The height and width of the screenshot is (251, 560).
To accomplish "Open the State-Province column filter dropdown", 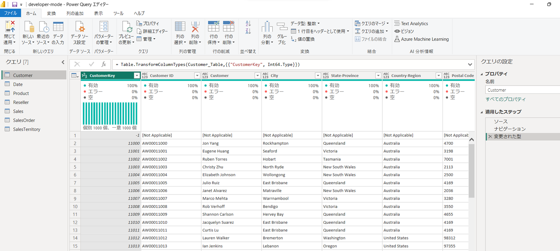I will 378,76.
